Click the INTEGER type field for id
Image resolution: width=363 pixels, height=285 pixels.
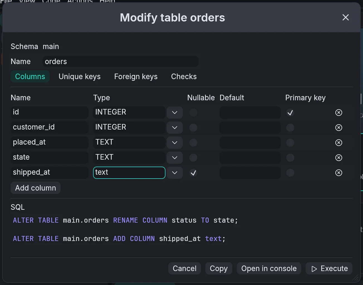pyautogui.click(x=129, y=112)
